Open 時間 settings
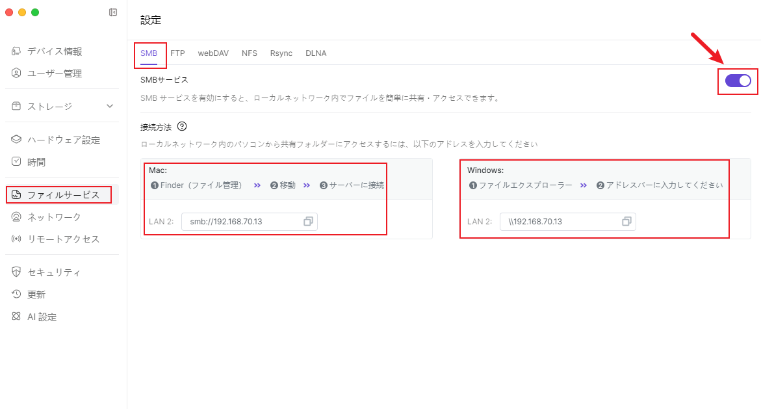The height and width of the screenshot is (409, 761). click(36, 162)
